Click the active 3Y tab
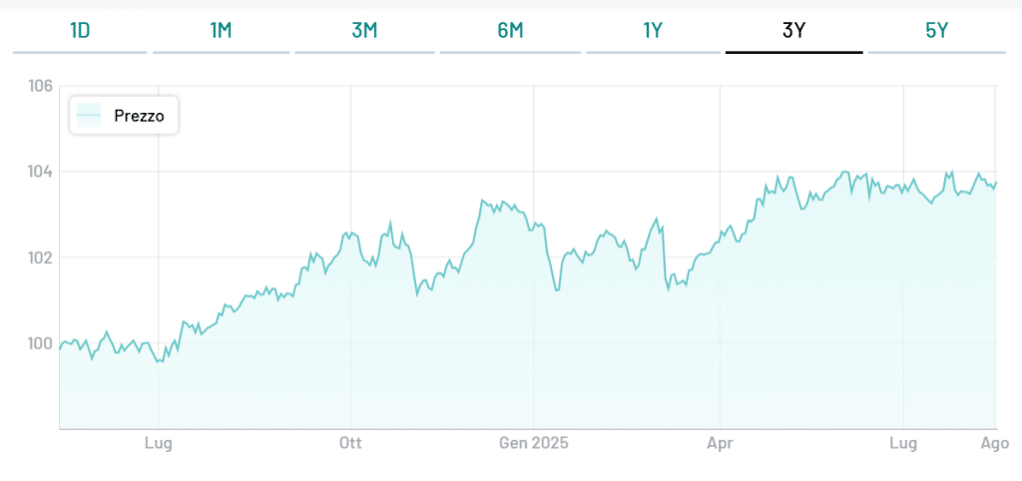The width and height of the screenshot is (1022, 481). pyautogui.click(x=794, y=31)
